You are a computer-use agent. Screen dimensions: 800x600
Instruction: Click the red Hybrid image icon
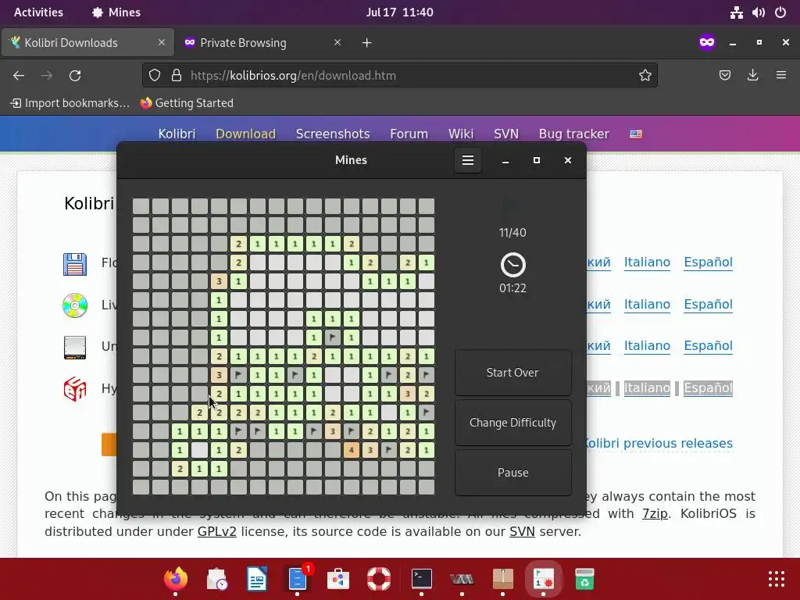point(75,389)
